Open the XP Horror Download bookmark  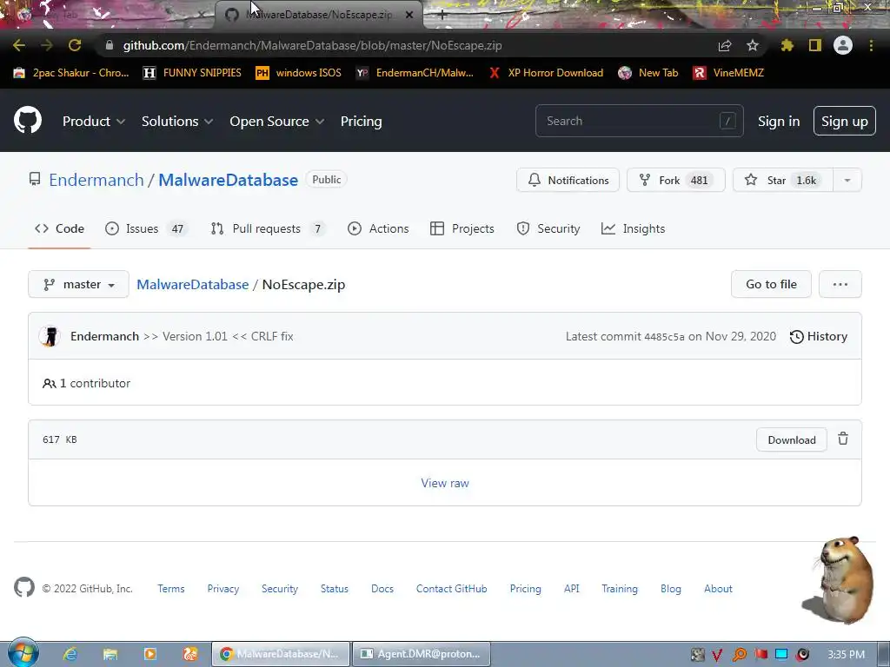click(x=546, y=73)
